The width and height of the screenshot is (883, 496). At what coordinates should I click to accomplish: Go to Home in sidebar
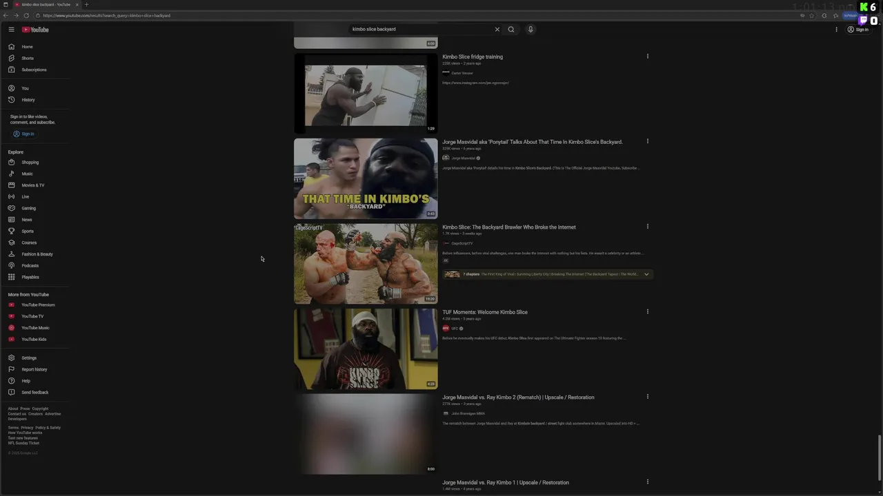[x=34, y=47]
